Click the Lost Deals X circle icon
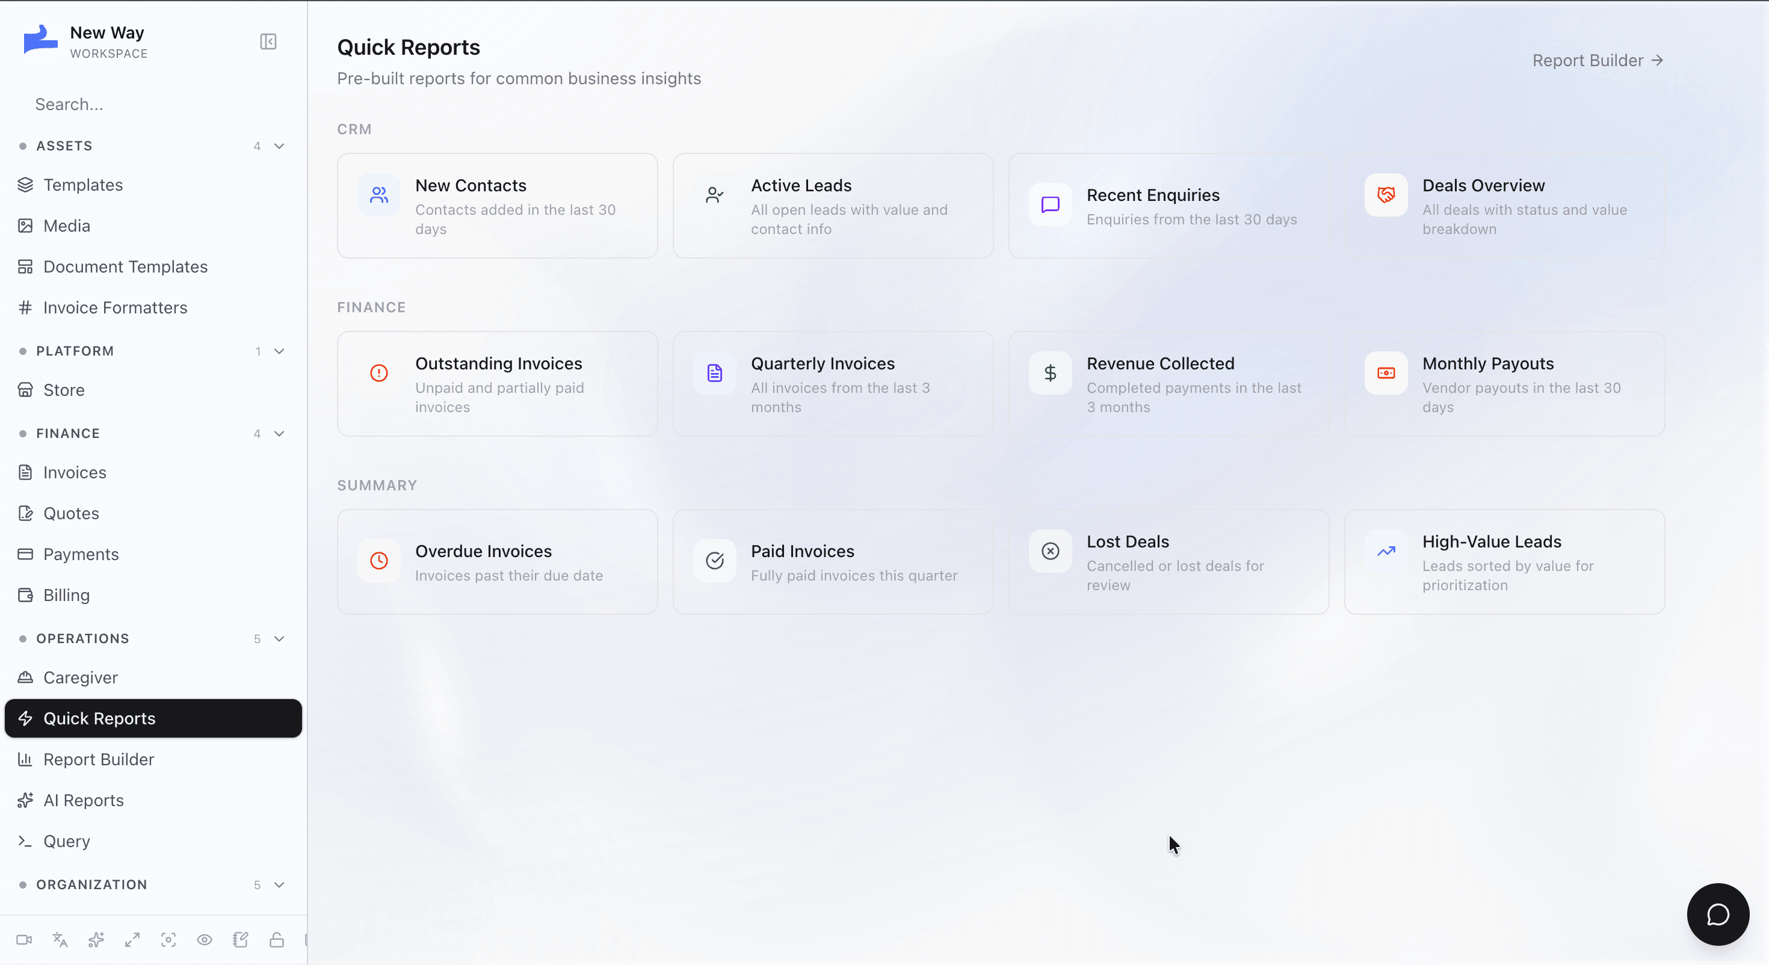Viewport: 1769px width, 965px height. click(1050, 551)
